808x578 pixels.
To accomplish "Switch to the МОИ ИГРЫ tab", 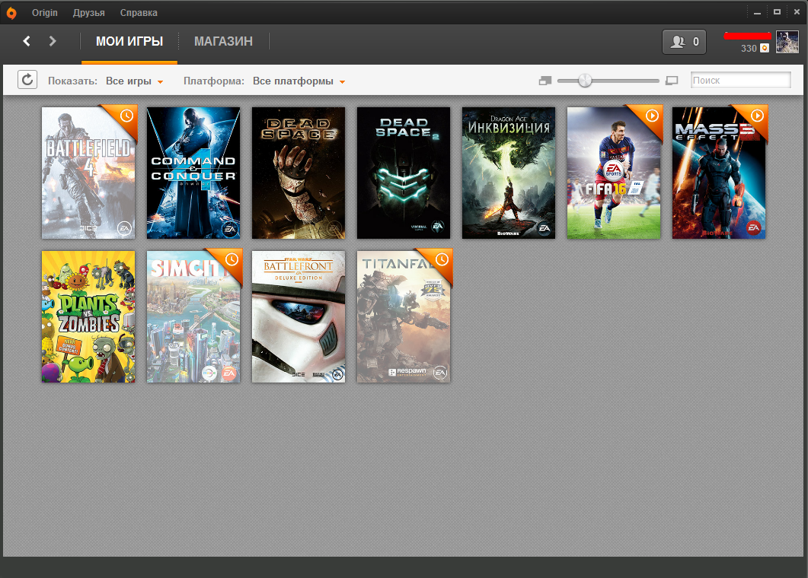I will coord(129,42).
